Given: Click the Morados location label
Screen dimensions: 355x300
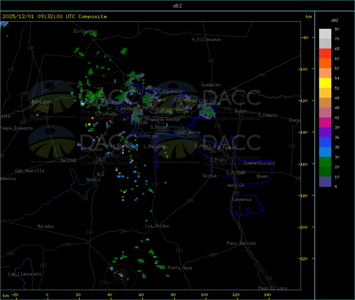Looking at the screenshot, I should click(x=46, y=226).
